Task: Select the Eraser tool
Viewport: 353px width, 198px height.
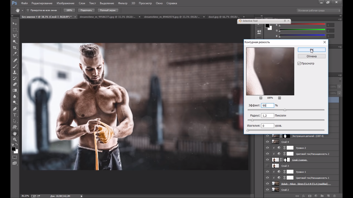Action: click(x=15, y=84)
